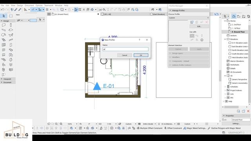Click the Inject Parameters syringe icon
The width and height of the screenshot is (251, 141).
20,9
